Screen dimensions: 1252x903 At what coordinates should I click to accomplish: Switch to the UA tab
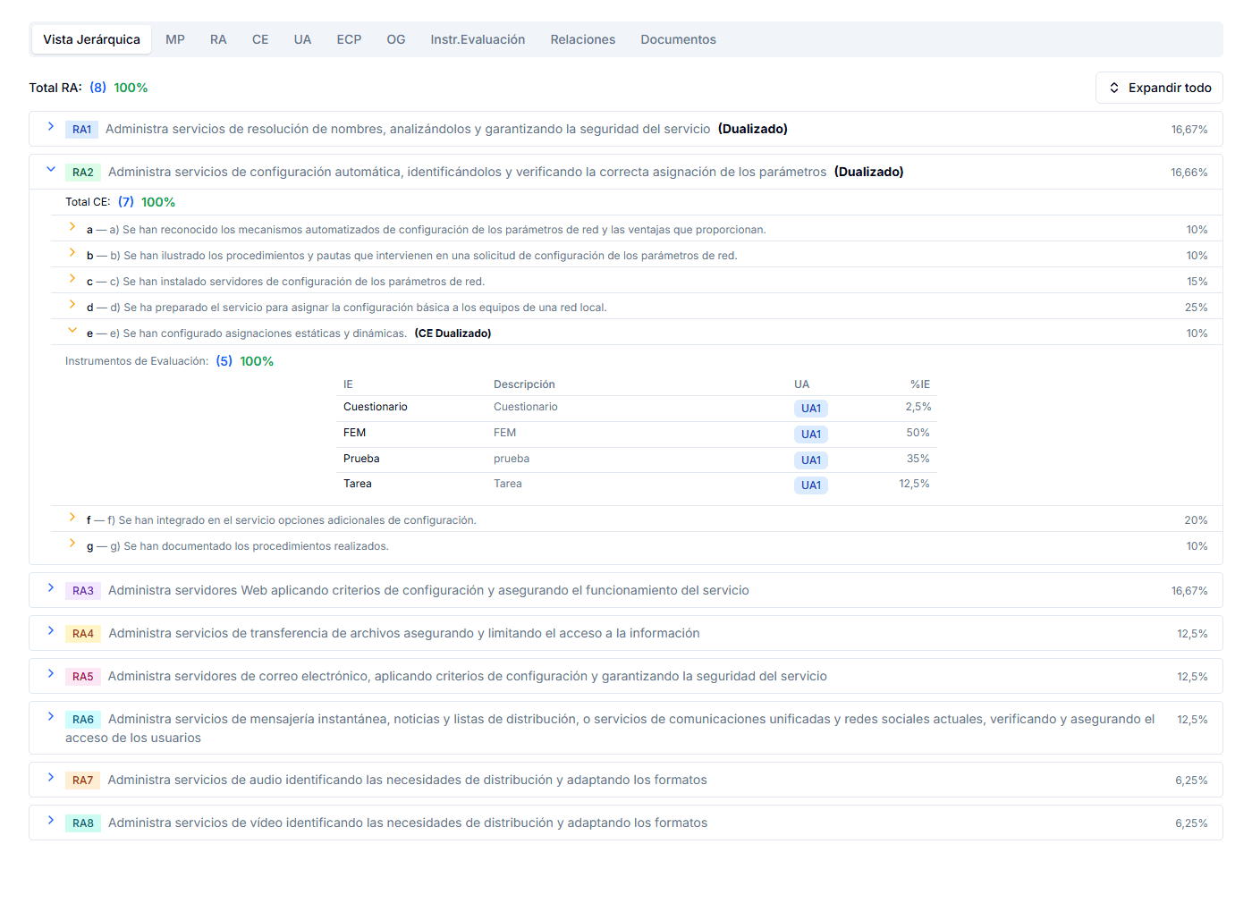point(303,39)
